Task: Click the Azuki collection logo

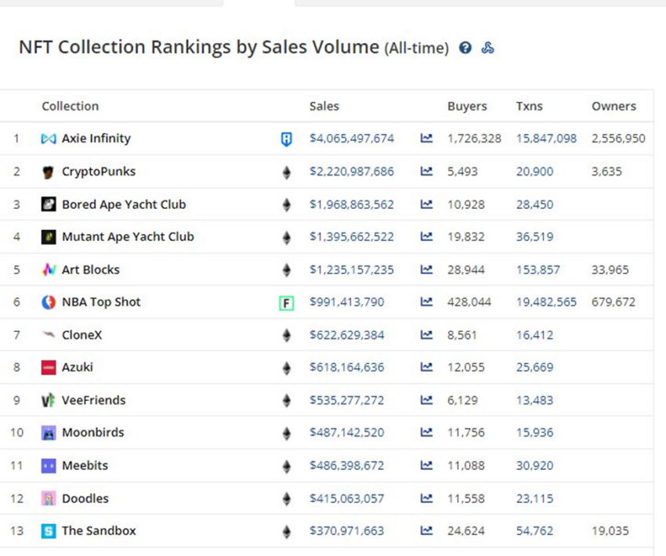Action: pos(49,367)
